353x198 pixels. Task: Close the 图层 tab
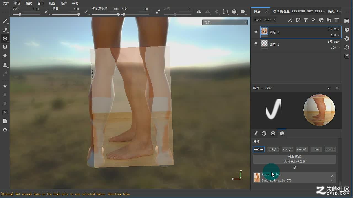(266, 12)
